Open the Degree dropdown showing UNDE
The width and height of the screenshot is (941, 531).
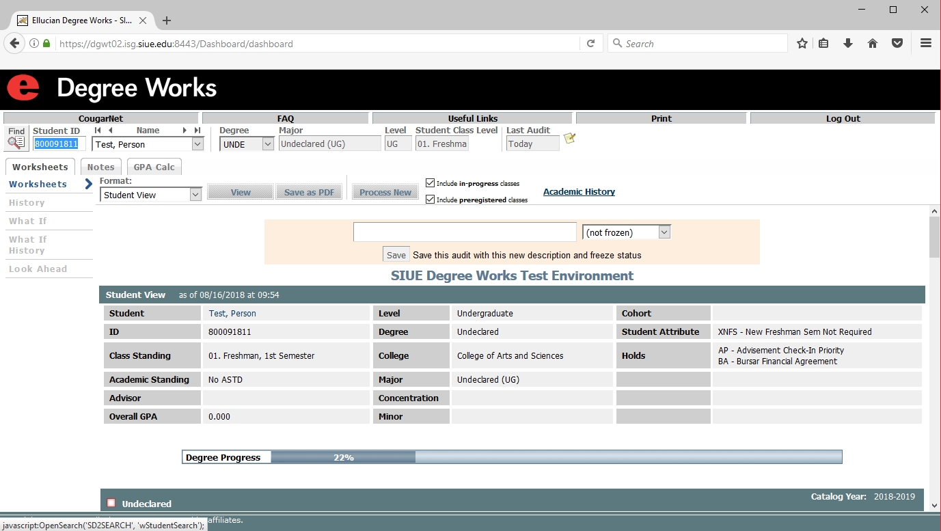(x=247, y=144)
